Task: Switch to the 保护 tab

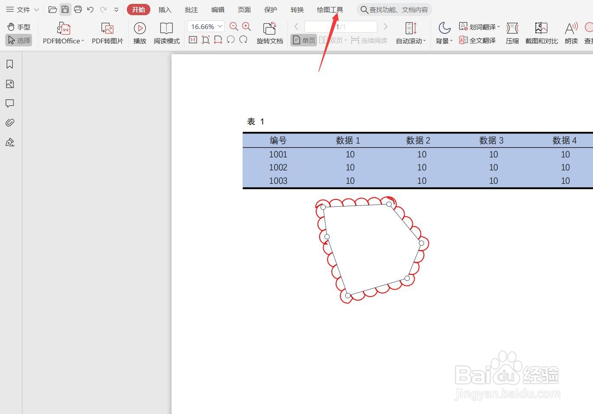Action: coord(270,10)
